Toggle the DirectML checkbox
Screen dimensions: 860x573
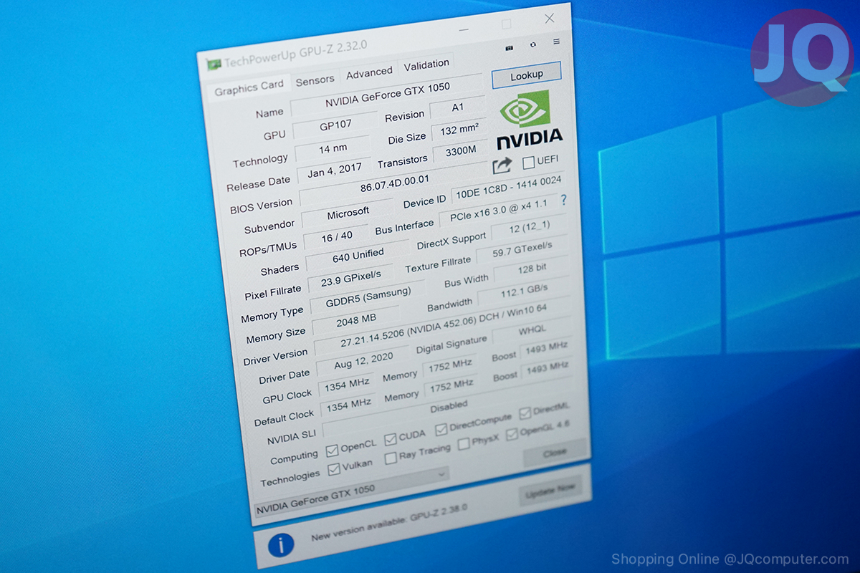[525, 413]
